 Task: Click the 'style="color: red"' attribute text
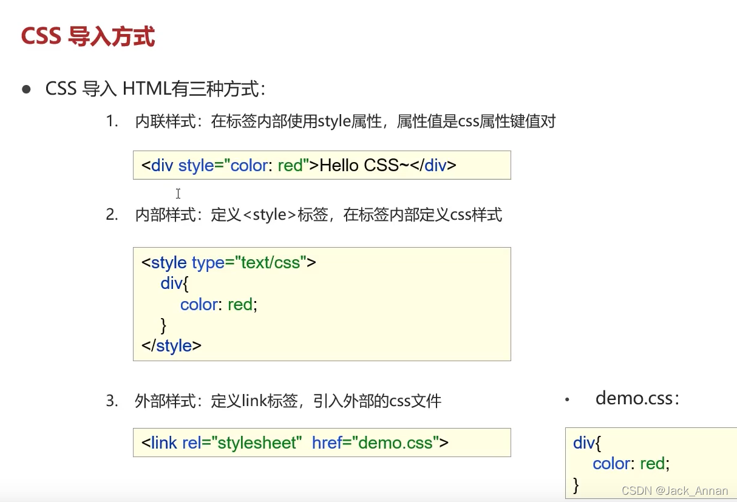(x=246, y=165)
